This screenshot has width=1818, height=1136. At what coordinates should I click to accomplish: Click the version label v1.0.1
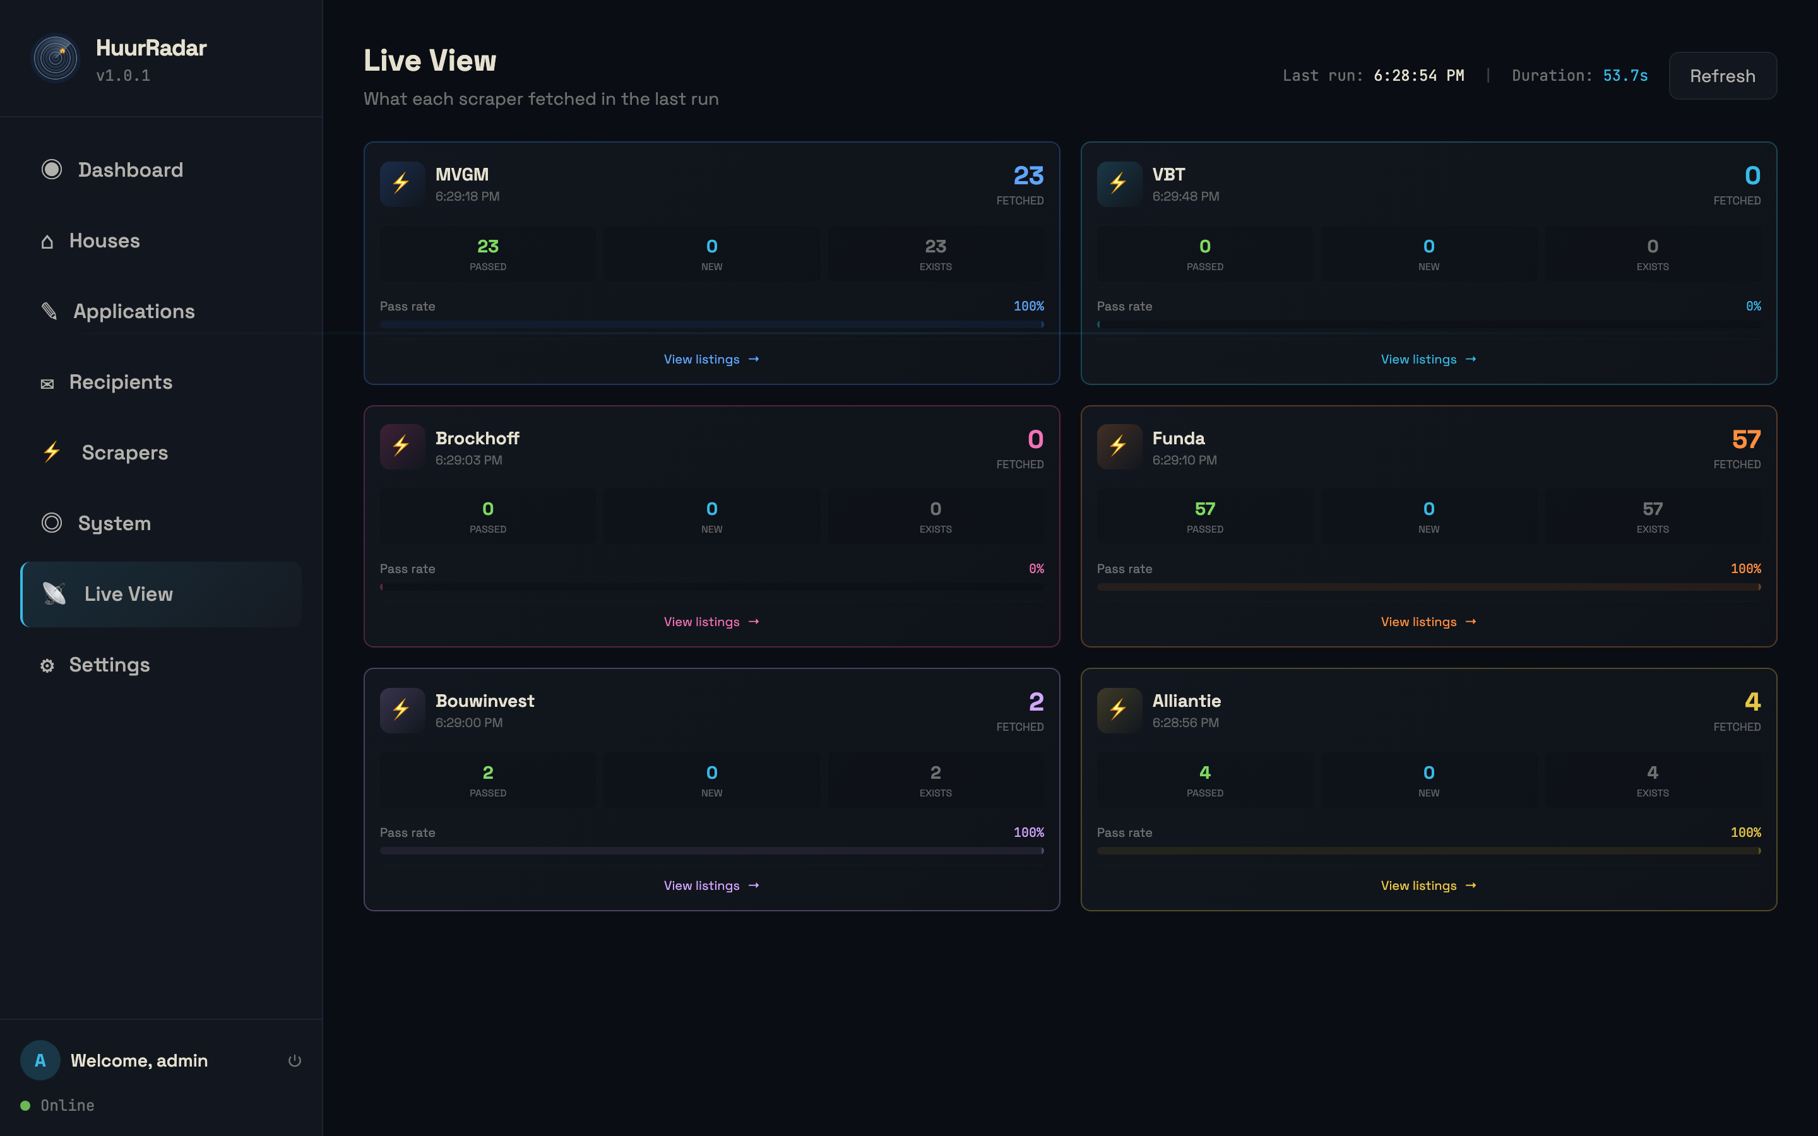tap(123, 75)
